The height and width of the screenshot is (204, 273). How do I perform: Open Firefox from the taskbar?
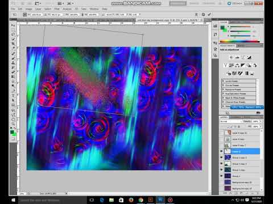coord(131,200)
